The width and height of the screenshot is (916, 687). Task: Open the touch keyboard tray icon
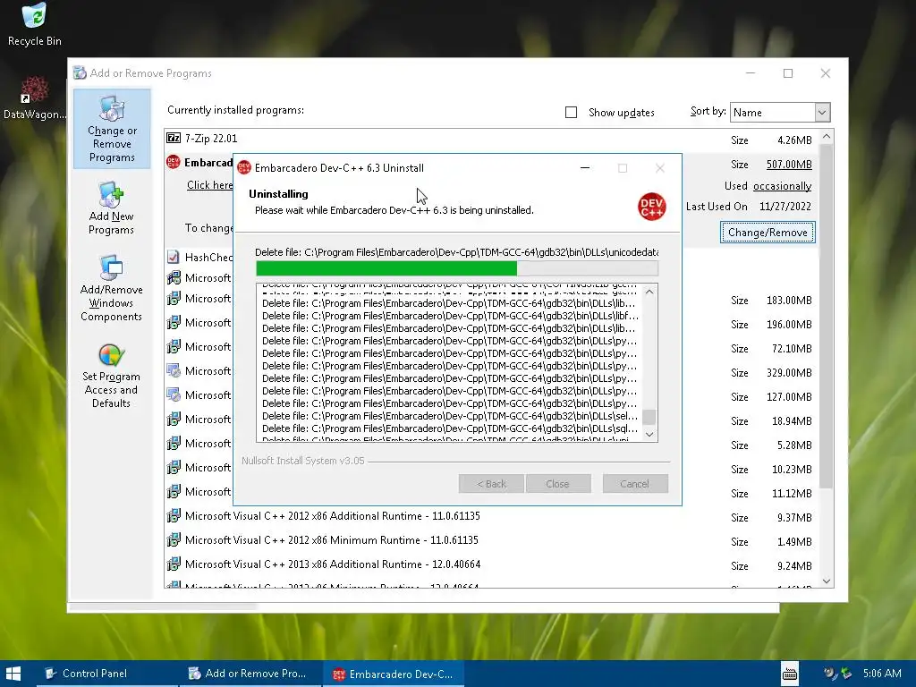[789, 674]
